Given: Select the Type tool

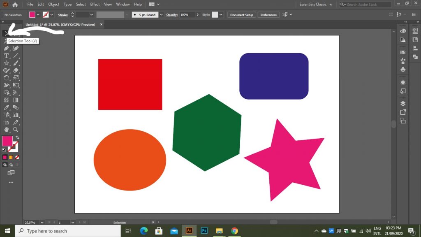Looking at the screenshot, I should [x=7, y=56].
